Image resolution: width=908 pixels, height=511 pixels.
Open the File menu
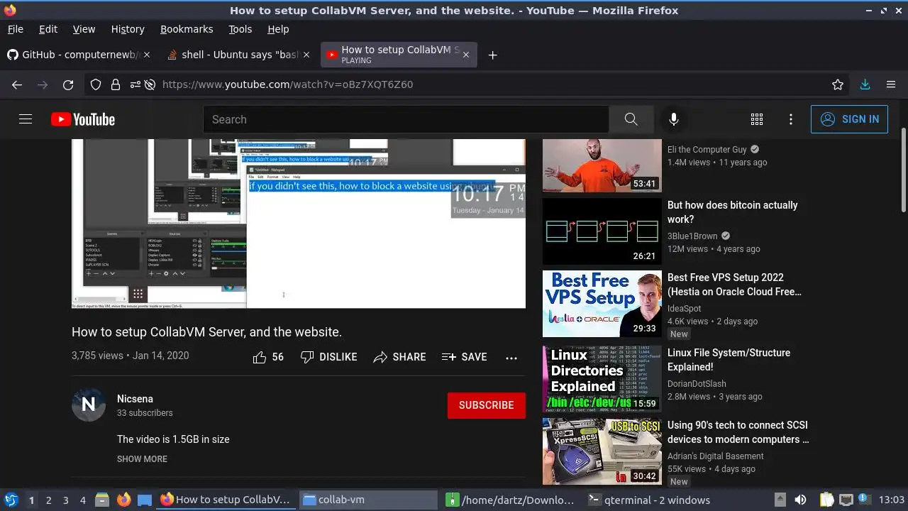[x=15, y=29]
